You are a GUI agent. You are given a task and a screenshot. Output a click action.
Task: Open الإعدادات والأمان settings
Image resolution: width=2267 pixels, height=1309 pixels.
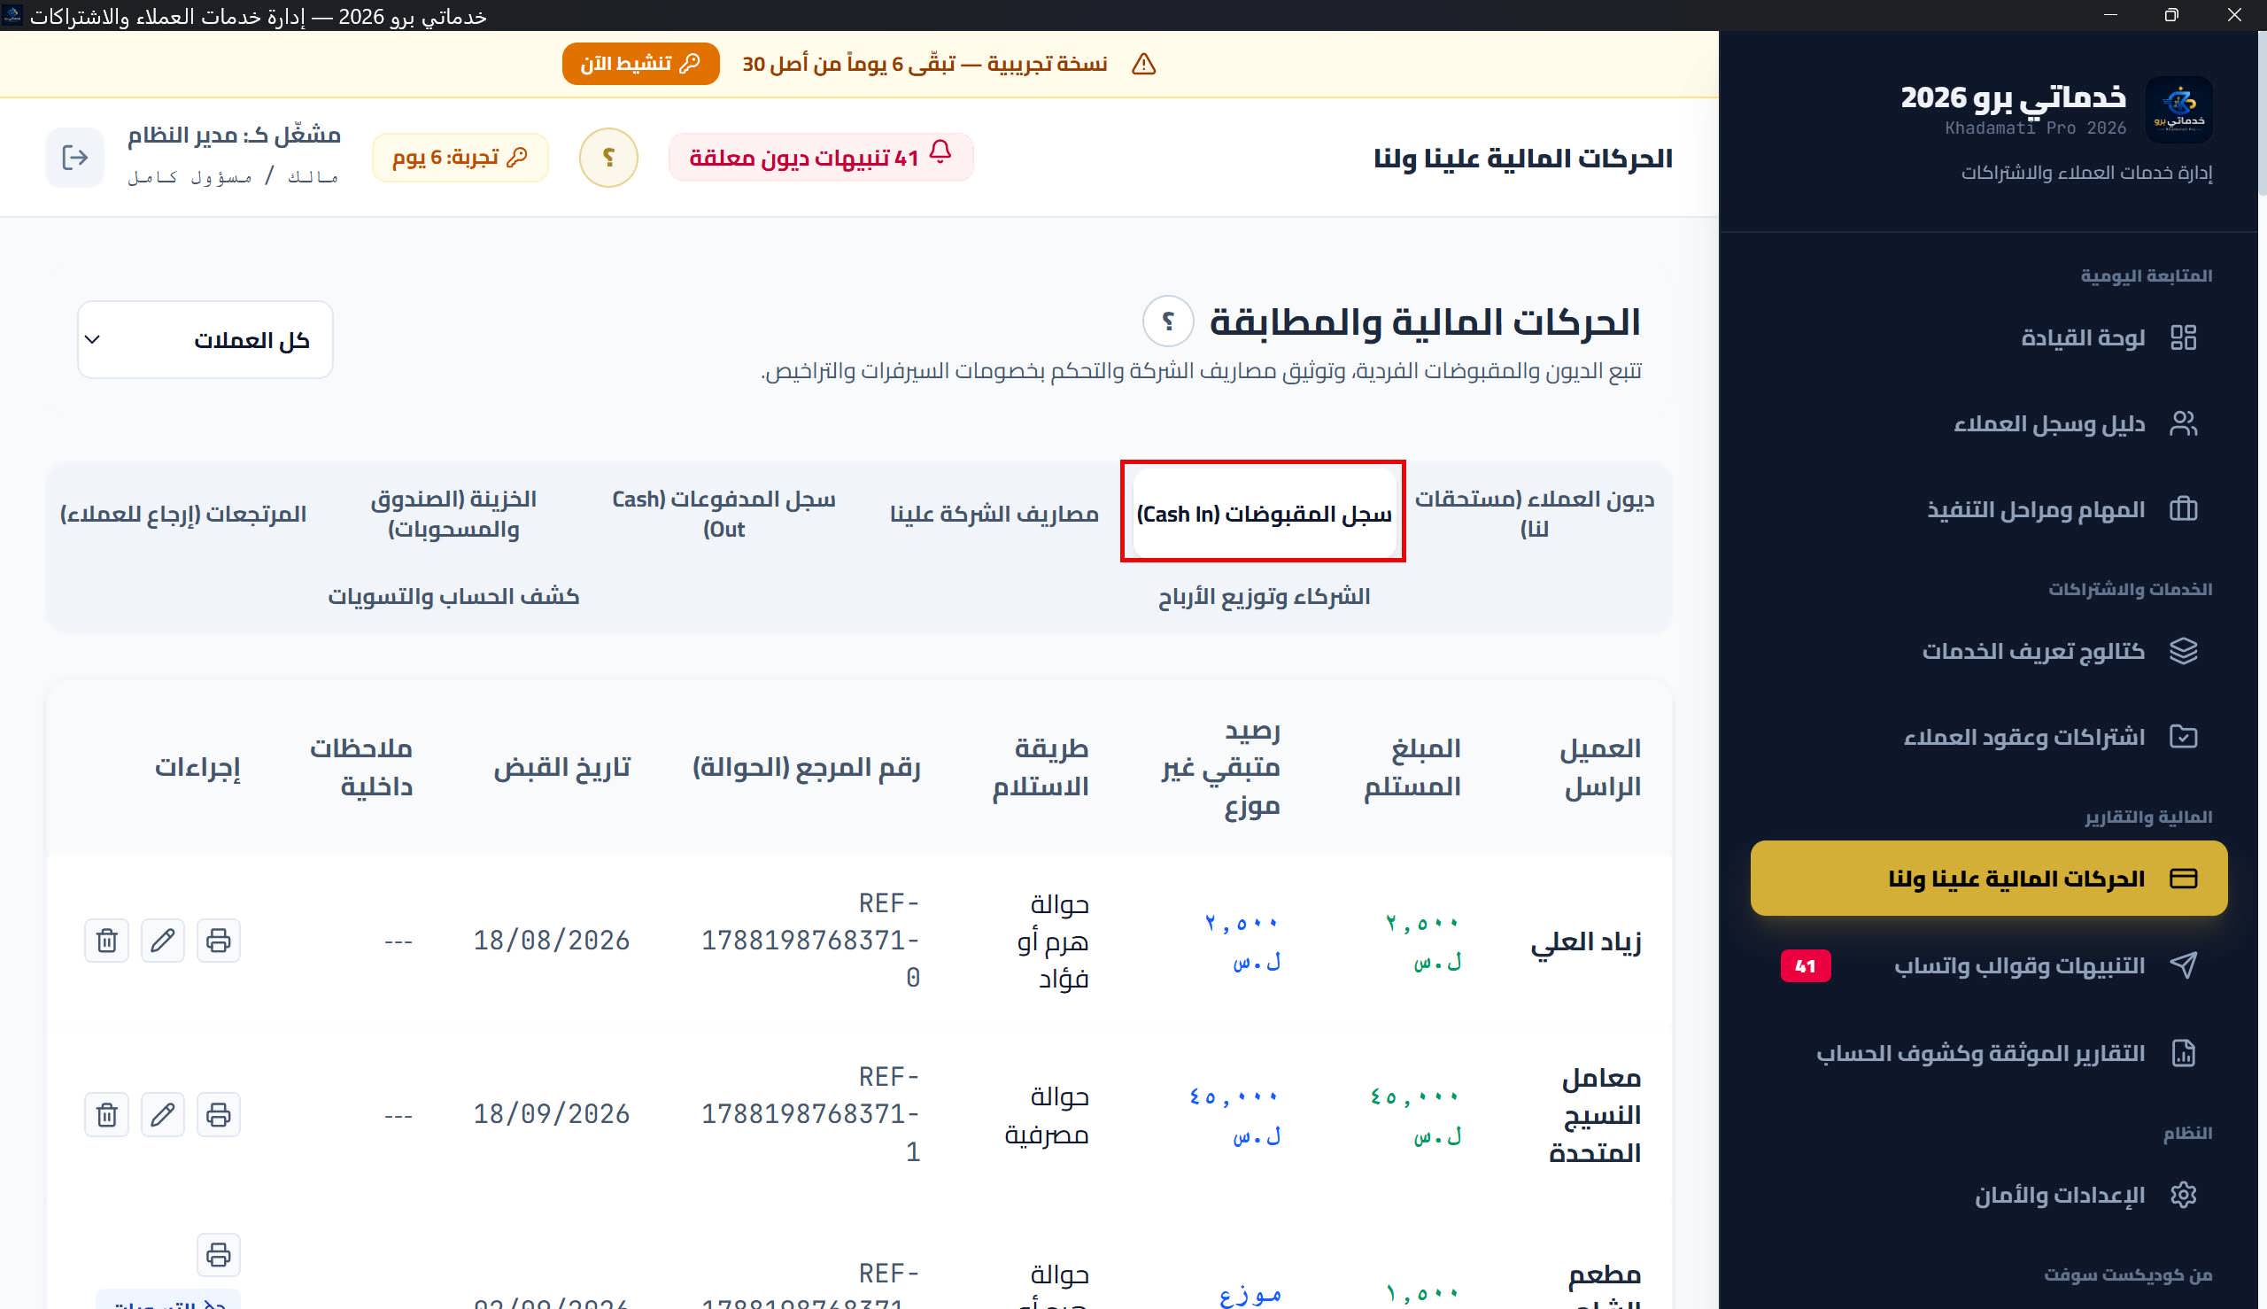point(1988,1195)
